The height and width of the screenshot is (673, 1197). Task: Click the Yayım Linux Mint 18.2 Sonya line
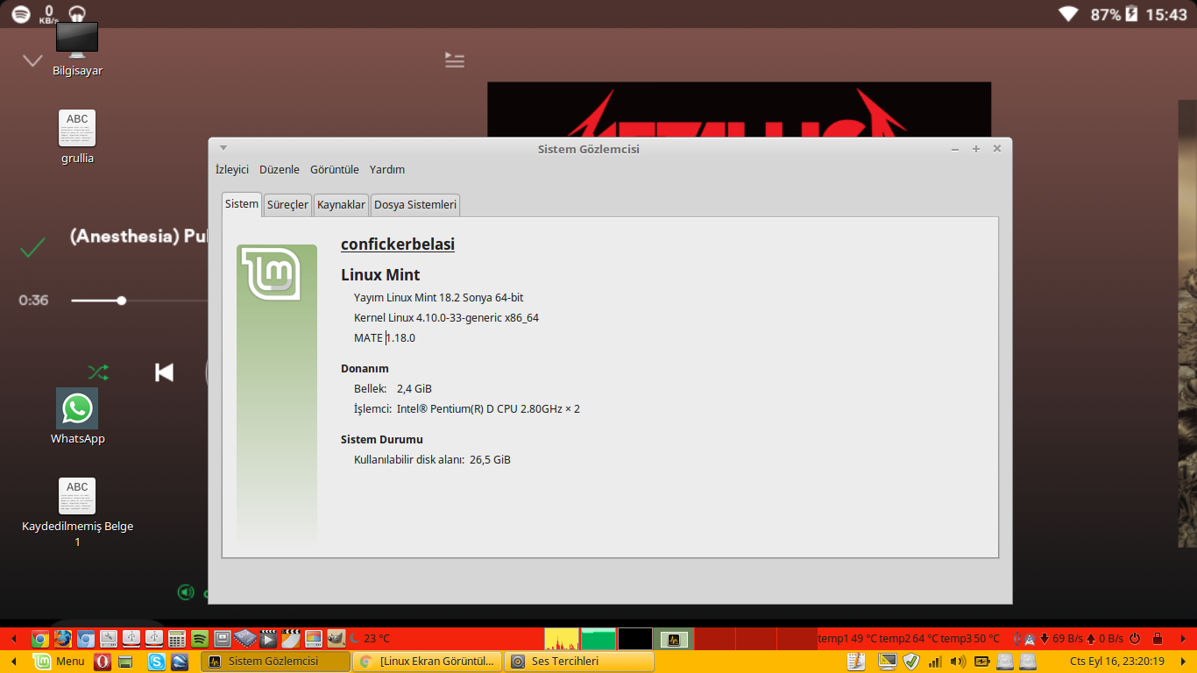pyautogui.click(x=439, y=297)
